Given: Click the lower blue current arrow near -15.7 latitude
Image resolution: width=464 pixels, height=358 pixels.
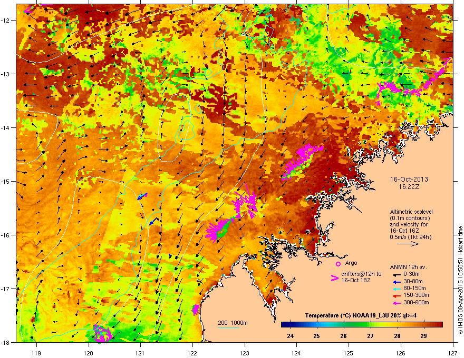Looking at the screenshot, I should 153,221.
